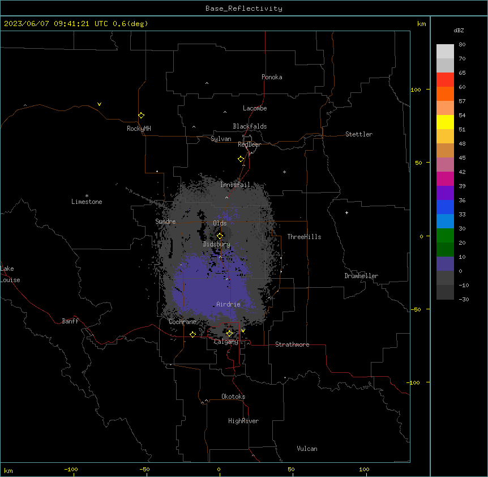Select the yellow diamond marker between Olds and Didsbury
This screenshot has height=477, width=488.
(x=220, y=236)
